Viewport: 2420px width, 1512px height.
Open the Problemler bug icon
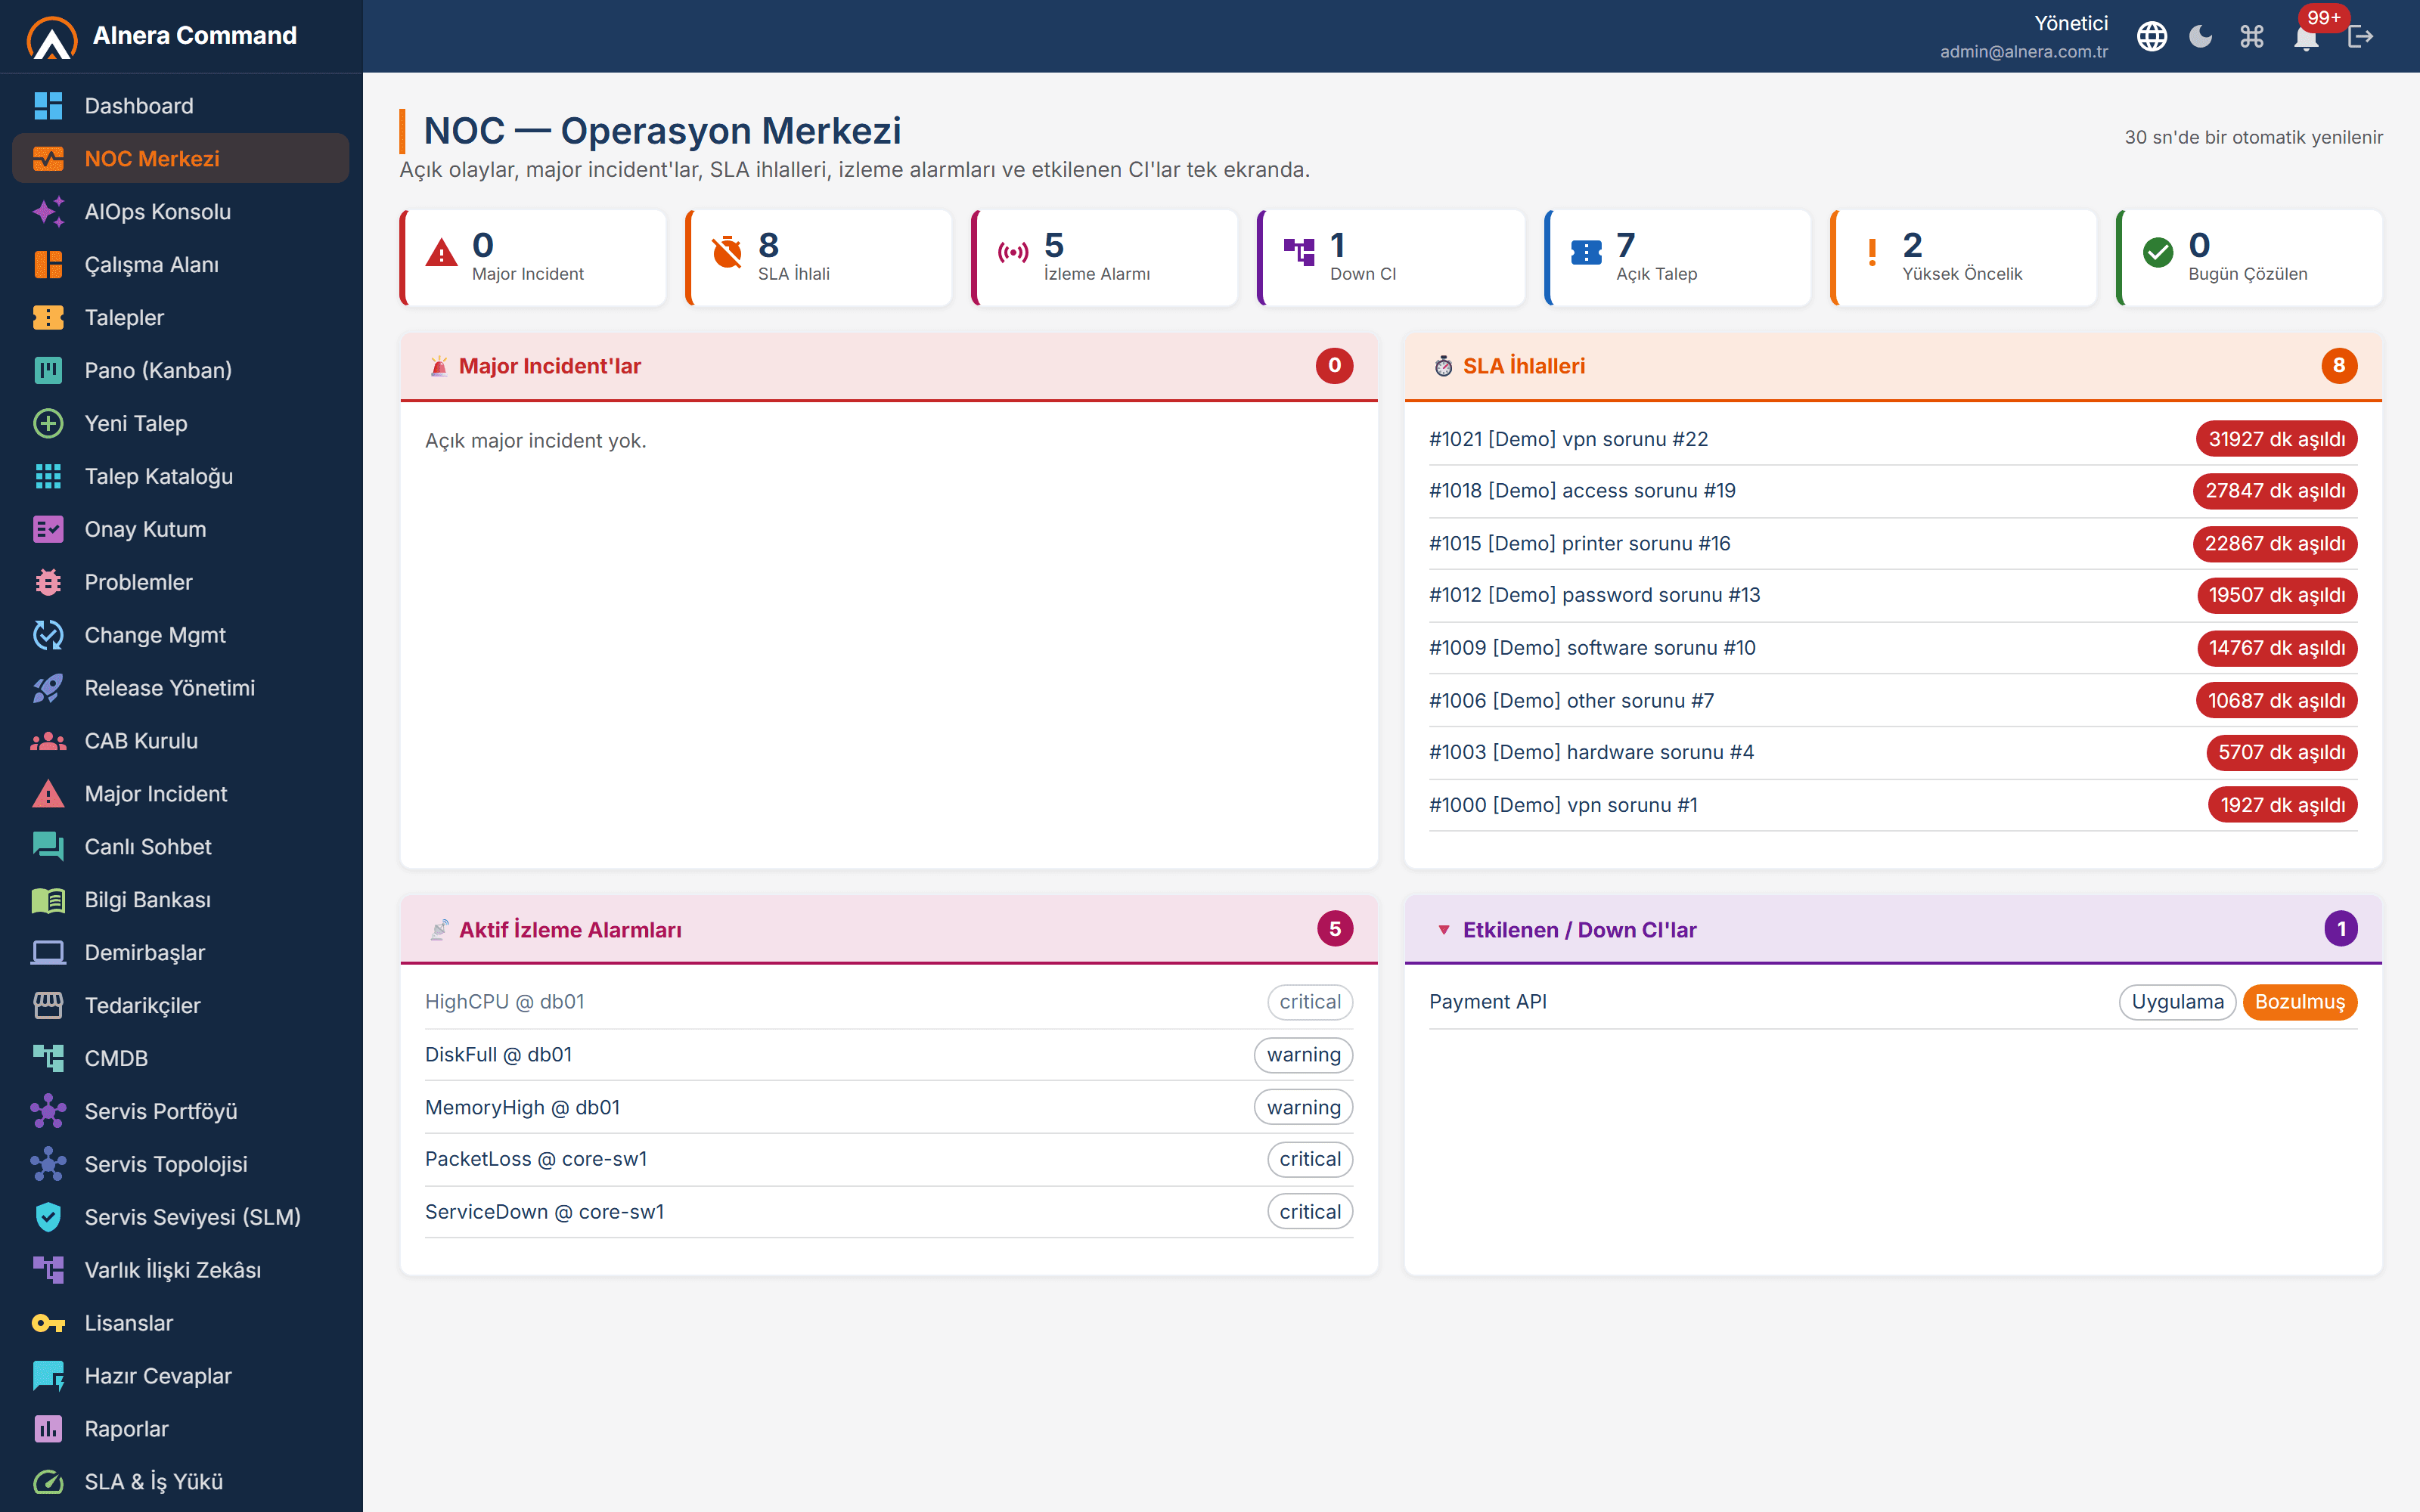[48, 582]
